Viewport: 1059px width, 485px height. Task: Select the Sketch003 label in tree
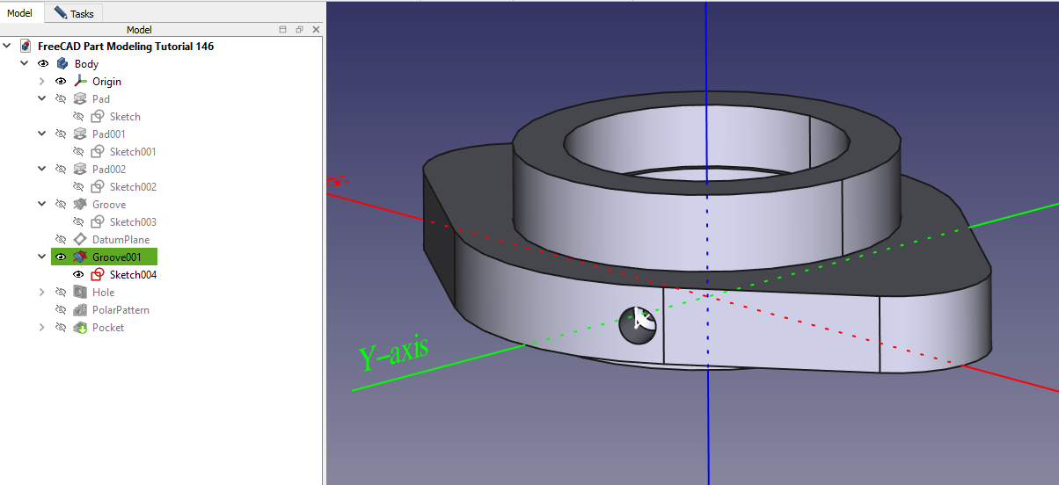pos(133,222)
